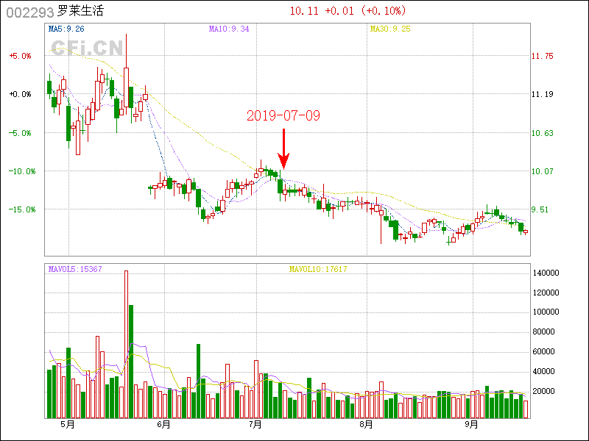Viewport: 589px width, 441px height.
Task: Click the 80000 volume axis label
Action: 544,331
